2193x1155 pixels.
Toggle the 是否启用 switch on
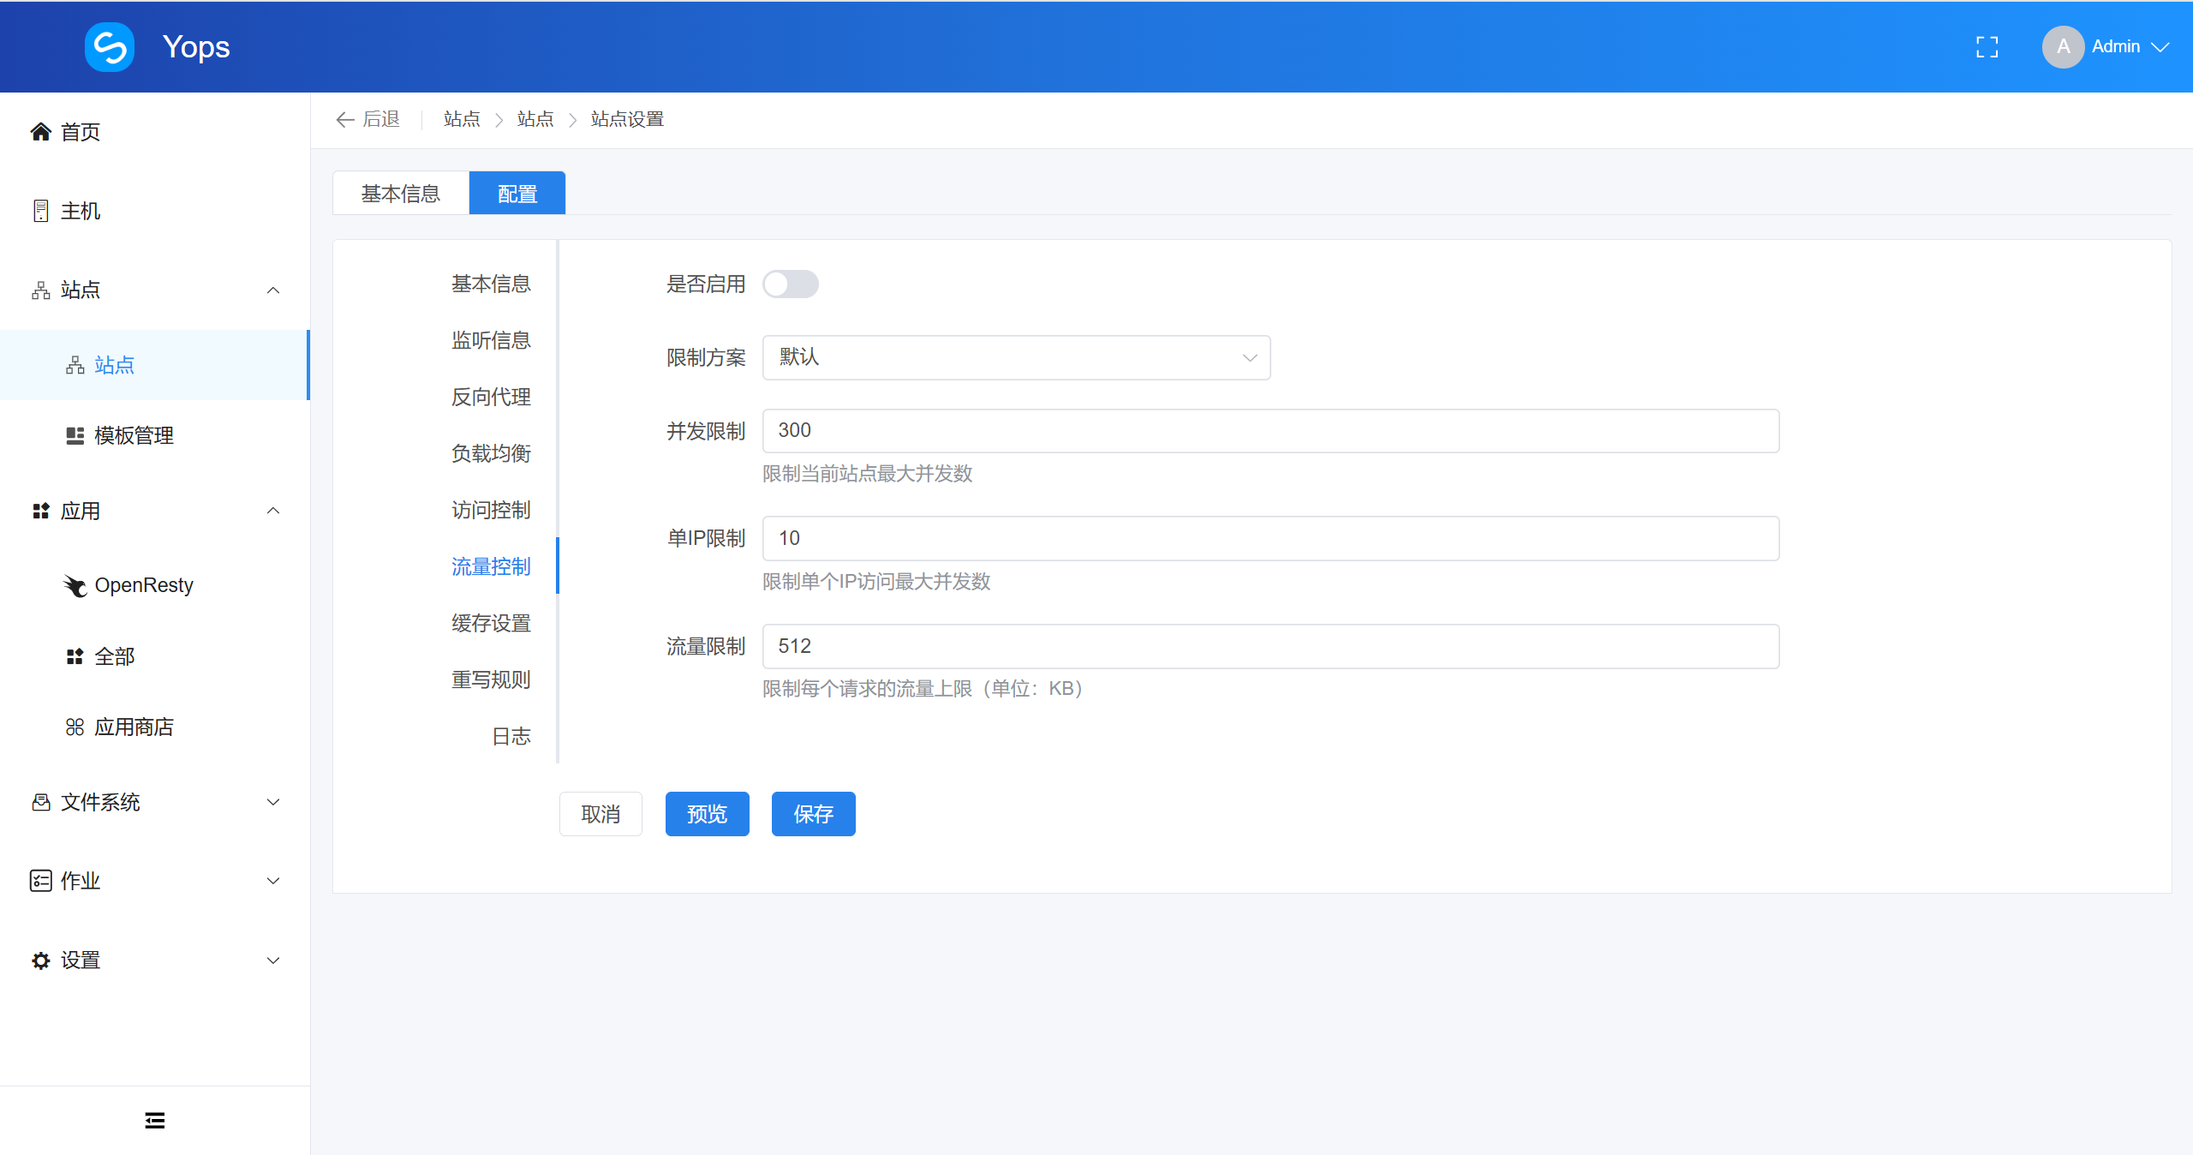pos(790,284)
